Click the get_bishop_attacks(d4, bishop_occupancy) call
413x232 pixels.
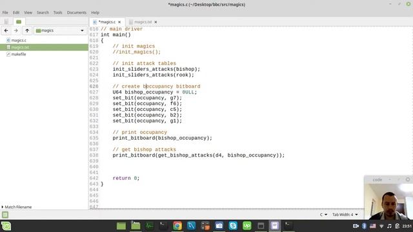[219, 155]
